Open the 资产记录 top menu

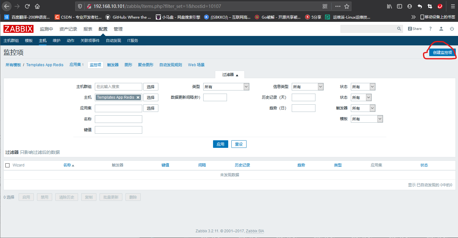coord(68,29)
